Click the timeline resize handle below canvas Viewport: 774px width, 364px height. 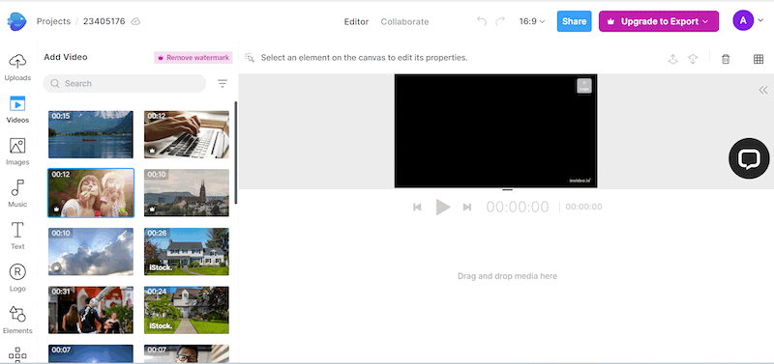click(x=507, y=189)
